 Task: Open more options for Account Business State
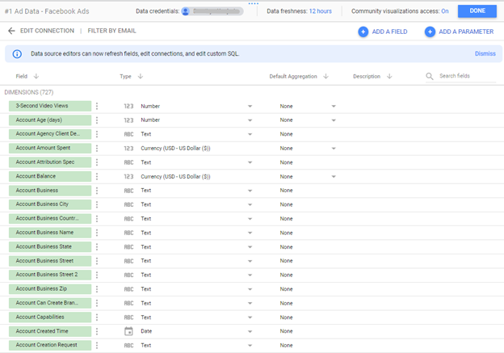[97, 247]
